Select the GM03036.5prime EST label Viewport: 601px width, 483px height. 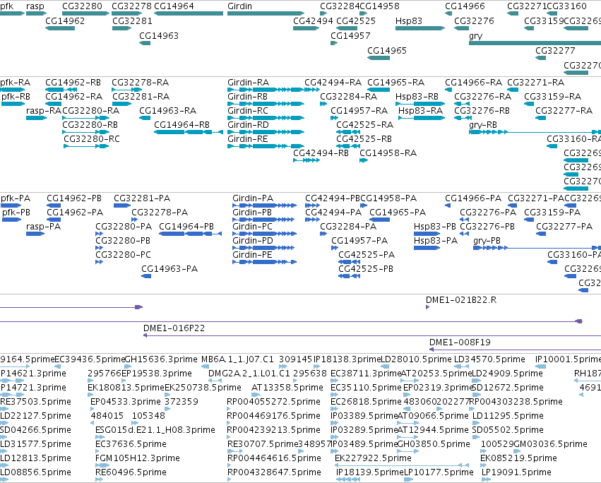550,444
